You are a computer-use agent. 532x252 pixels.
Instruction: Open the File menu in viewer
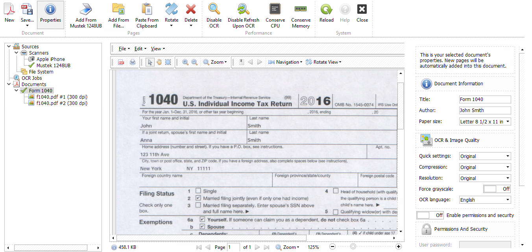coord(124,49)
